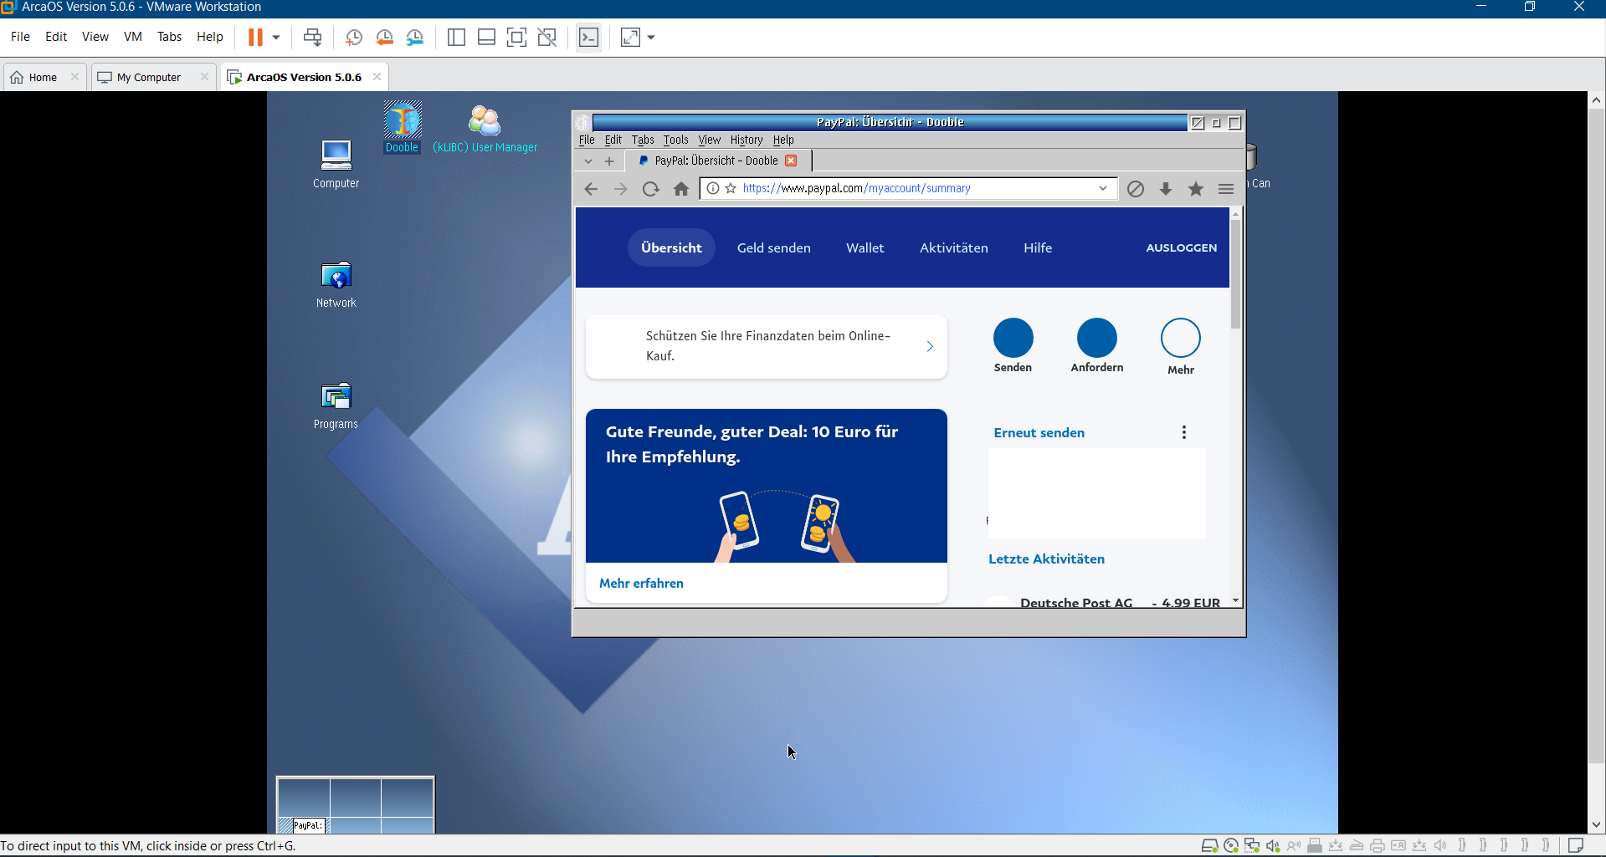This screenshot has height=857, width=1606.
Task: Enter VMware full screen mode
Action: tap(517, 37)
